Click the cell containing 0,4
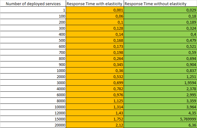The image size is (197, 128). [160, 34]
